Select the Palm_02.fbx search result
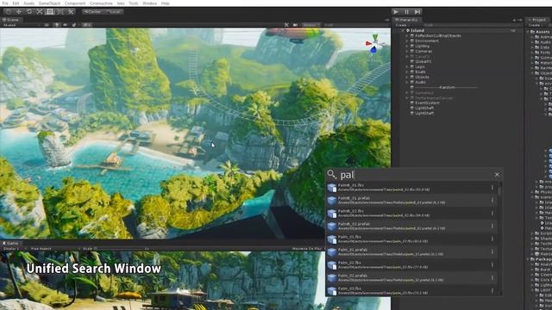 (x=411, y=265)
